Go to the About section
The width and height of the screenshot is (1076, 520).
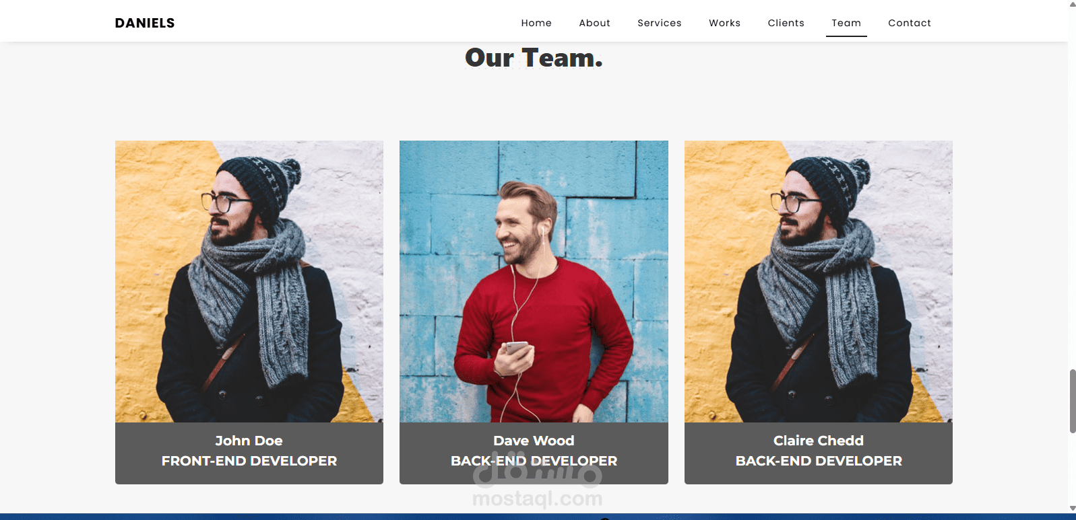(594, 23)
